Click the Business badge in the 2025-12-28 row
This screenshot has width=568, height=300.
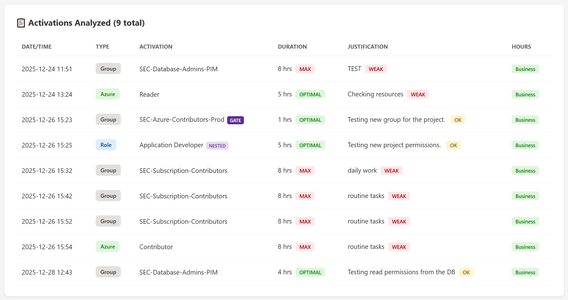coord(525,272)
